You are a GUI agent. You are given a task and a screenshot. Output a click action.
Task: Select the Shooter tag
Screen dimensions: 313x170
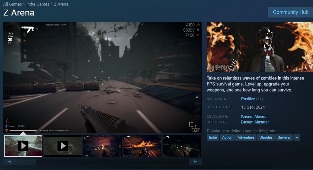pos(266,137)
